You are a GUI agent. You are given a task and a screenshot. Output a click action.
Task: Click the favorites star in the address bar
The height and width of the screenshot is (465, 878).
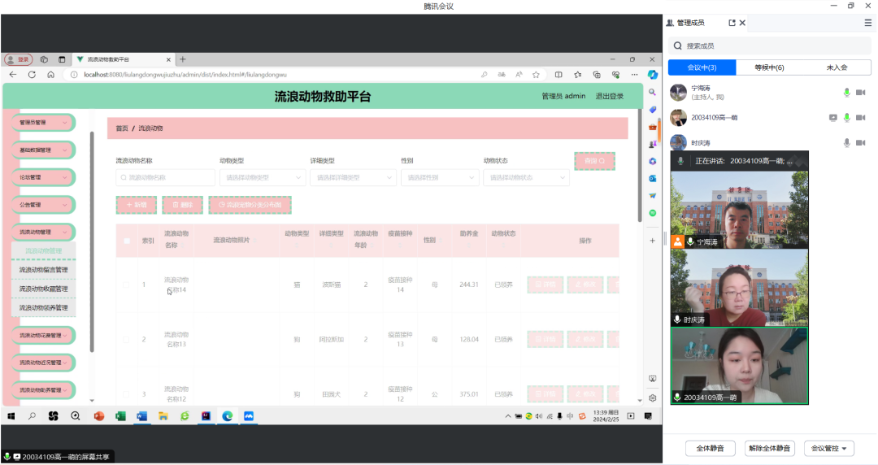click(x=536, y=74)
